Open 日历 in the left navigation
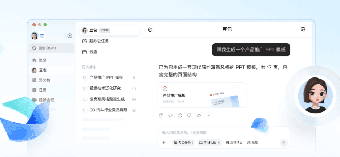Image resolution: width=340 pixels, height=157 pixels. click(52, 90)
